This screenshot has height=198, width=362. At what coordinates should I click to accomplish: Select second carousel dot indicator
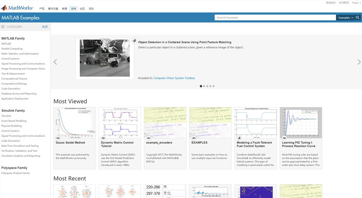pos(204,86)
